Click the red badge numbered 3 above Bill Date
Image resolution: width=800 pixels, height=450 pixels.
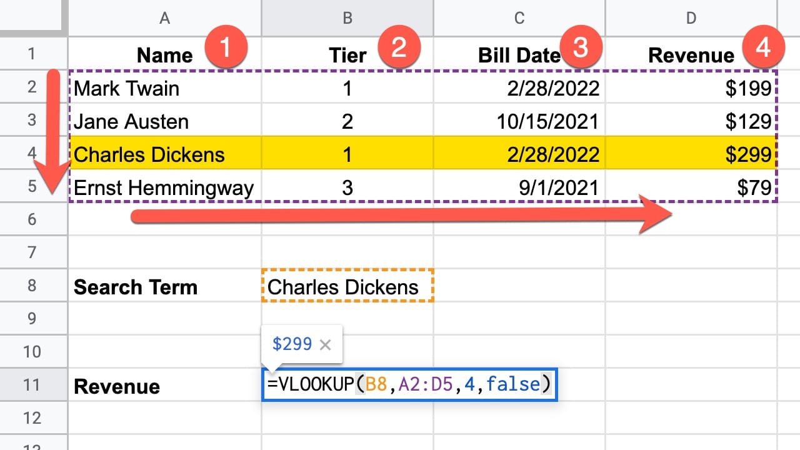(x=581, y=46)
